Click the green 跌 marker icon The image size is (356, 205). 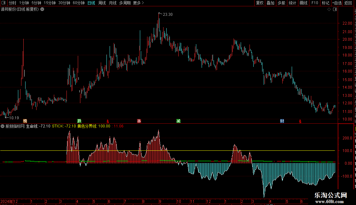point(79,121)
